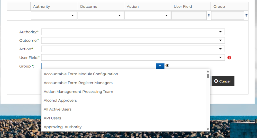Open the Outcome filter dropdown in header row
This screenshot has height=138, width=257.
(x=120, y=16)
